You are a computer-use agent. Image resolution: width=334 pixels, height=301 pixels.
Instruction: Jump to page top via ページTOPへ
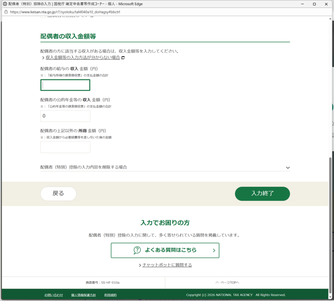(x=227, y=282)
